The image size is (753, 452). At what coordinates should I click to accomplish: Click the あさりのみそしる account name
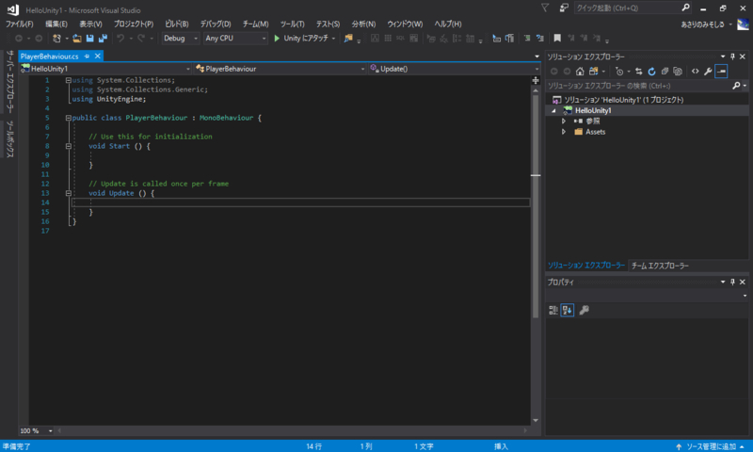(x=702, y=24)
